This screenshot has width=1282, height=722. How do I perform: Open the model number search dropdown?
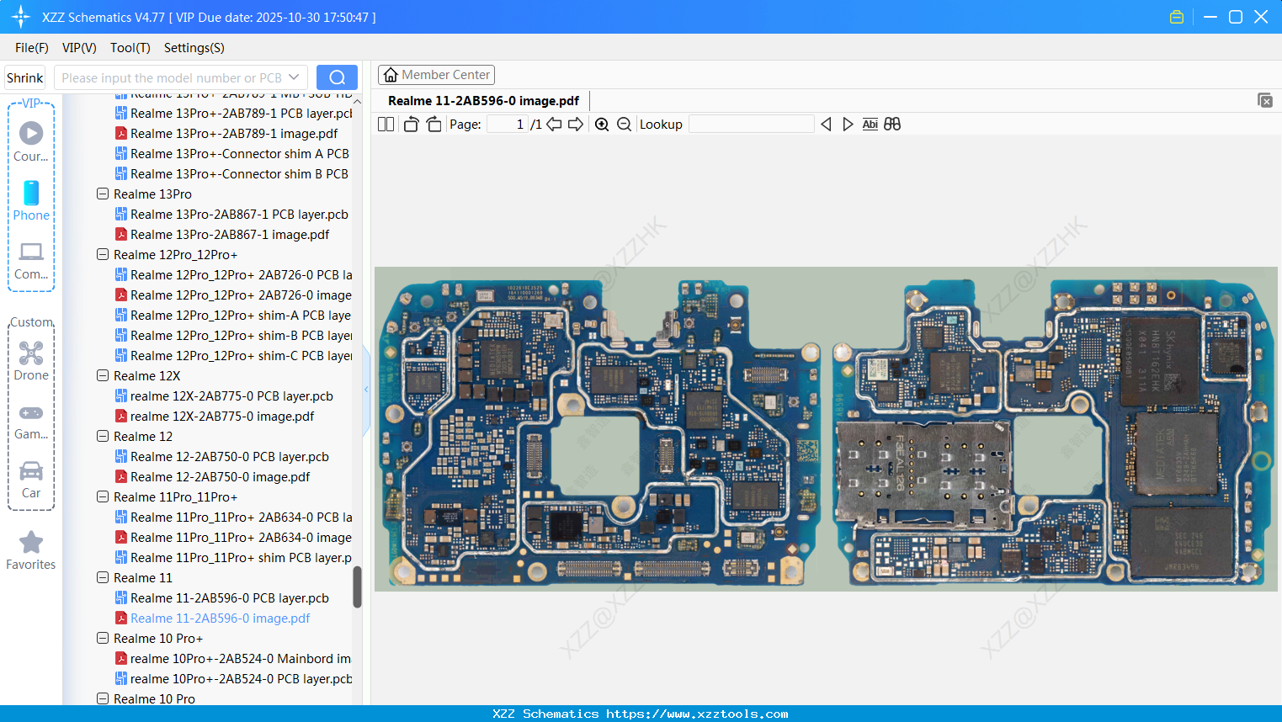coord(294,77)
